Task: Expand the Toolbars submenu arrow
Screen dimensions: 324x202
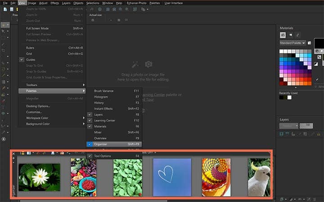Action: [x=84, y=85]
